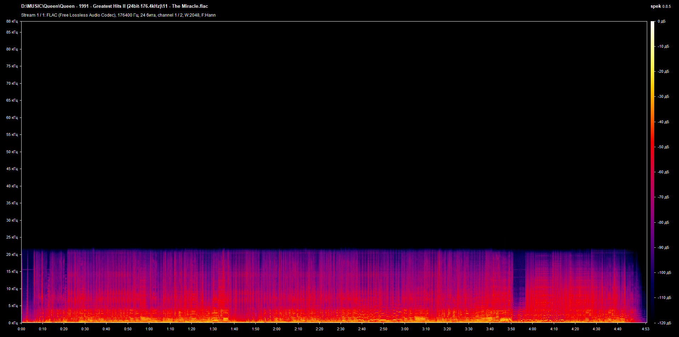
Task: Click the -60 дБ level scale label
Action: coord(663,172)
